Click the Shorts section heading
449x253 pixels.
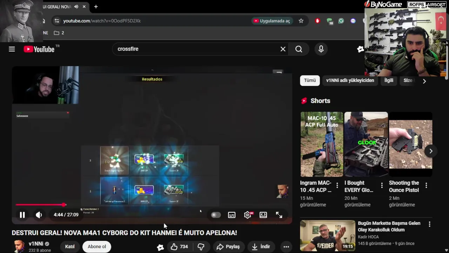click(320, 101)
